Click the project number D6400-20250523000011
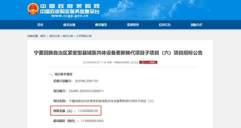This screenshot has width=241, height=128. point(86,91)
